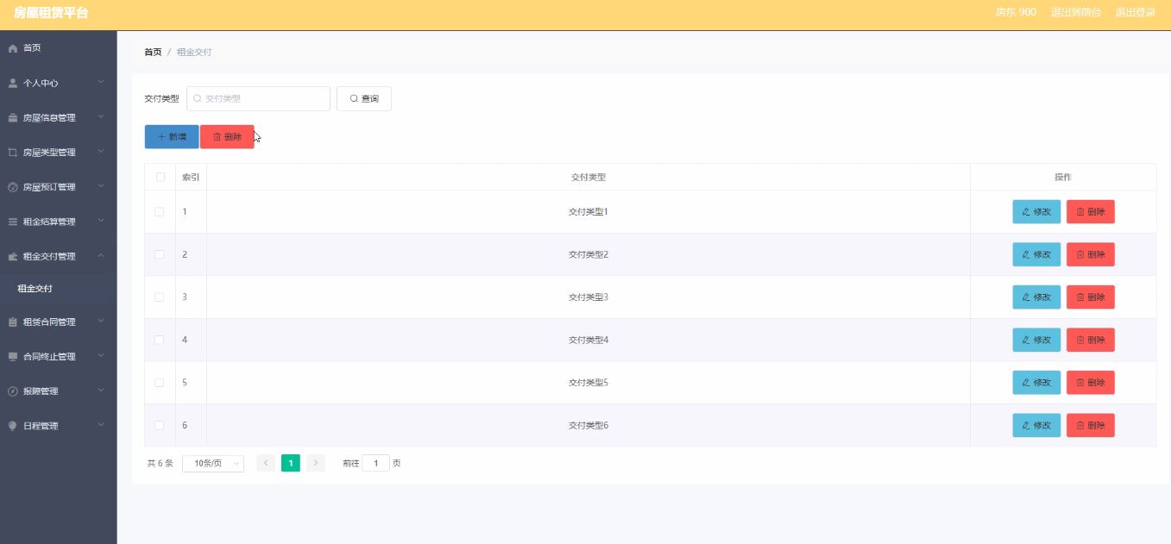Check the box for row 交付类型6
Screen dimensions: 1171x544
click(160, 425)
